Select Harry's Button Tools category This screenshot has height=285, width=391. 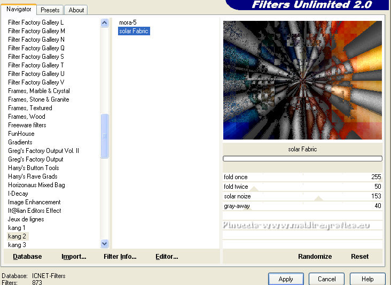point(34,168)
